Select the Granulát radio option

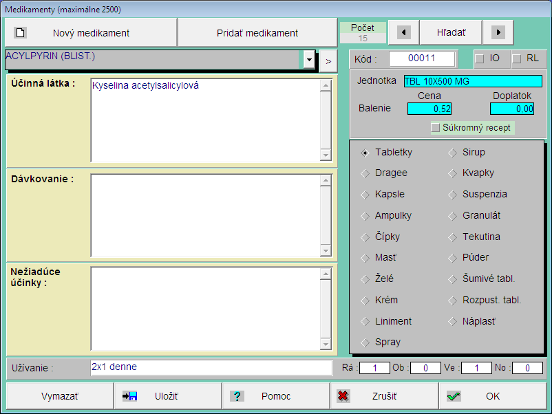452,216
